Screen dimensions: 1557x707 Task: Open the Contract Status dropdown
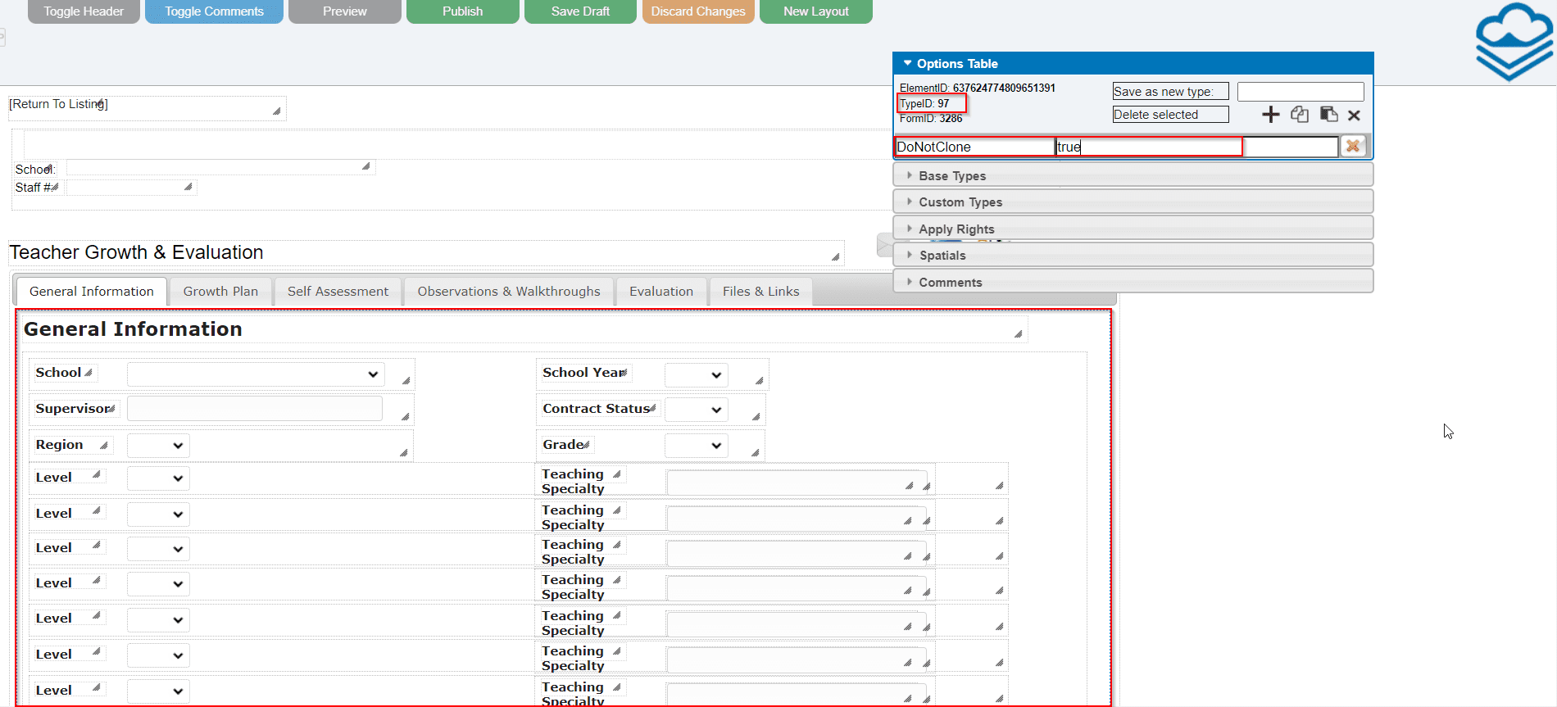pyautogui.click(x=696, y=410)
